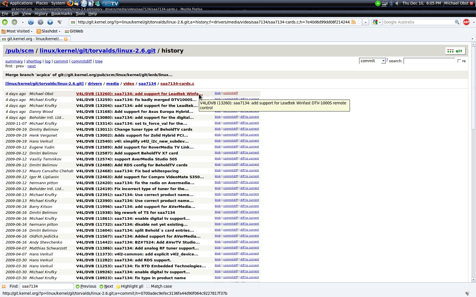The height and width of the screenshot is (297, 476).
Task: Click the 'shortlog' link
Action: [x=34, y=61]
